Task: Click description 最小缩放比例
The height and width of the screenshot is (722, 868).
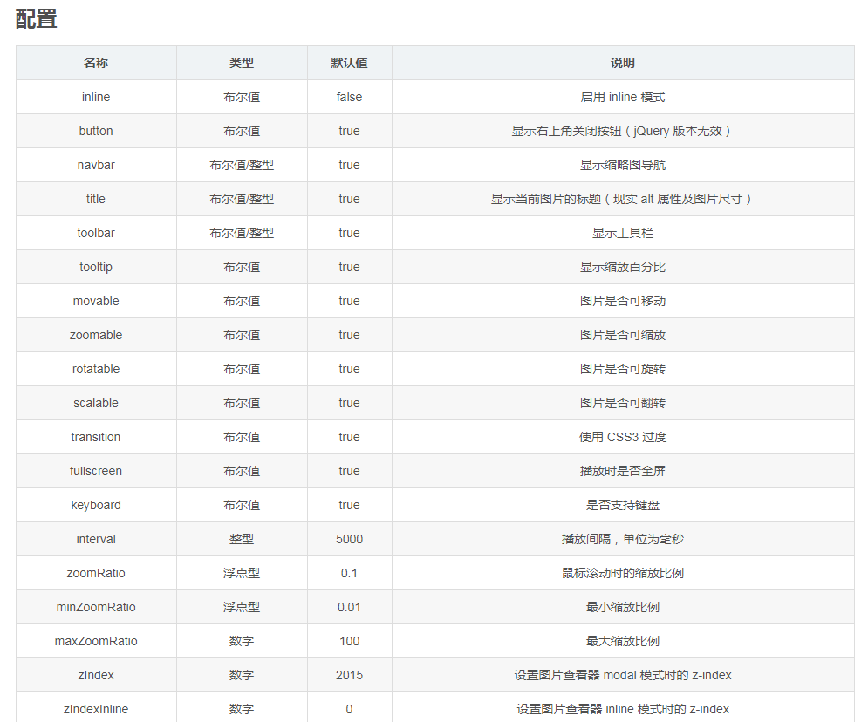Action: tap(623, 608)
